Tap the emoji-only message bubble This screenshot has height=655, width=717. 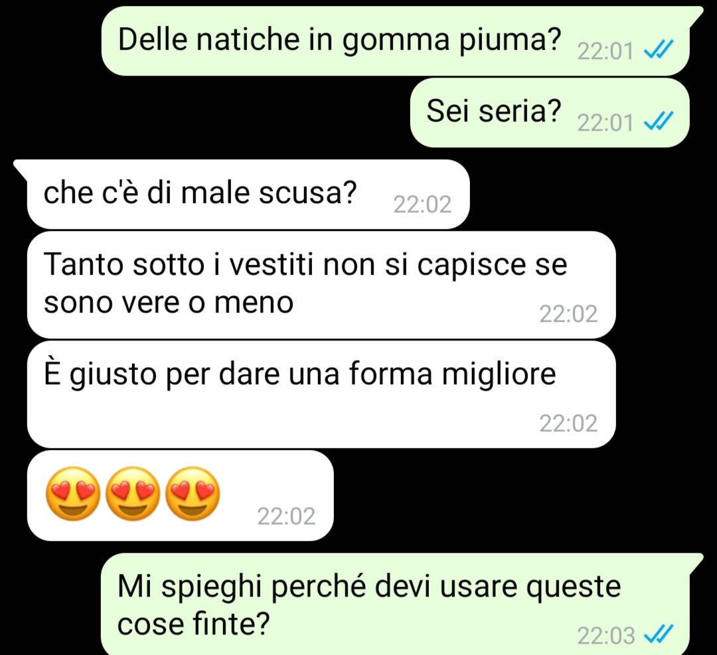(180, 496)
